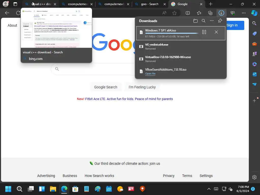Open the About link
Image resolution: width=260 pixels, height=195 pixels.
12,25
